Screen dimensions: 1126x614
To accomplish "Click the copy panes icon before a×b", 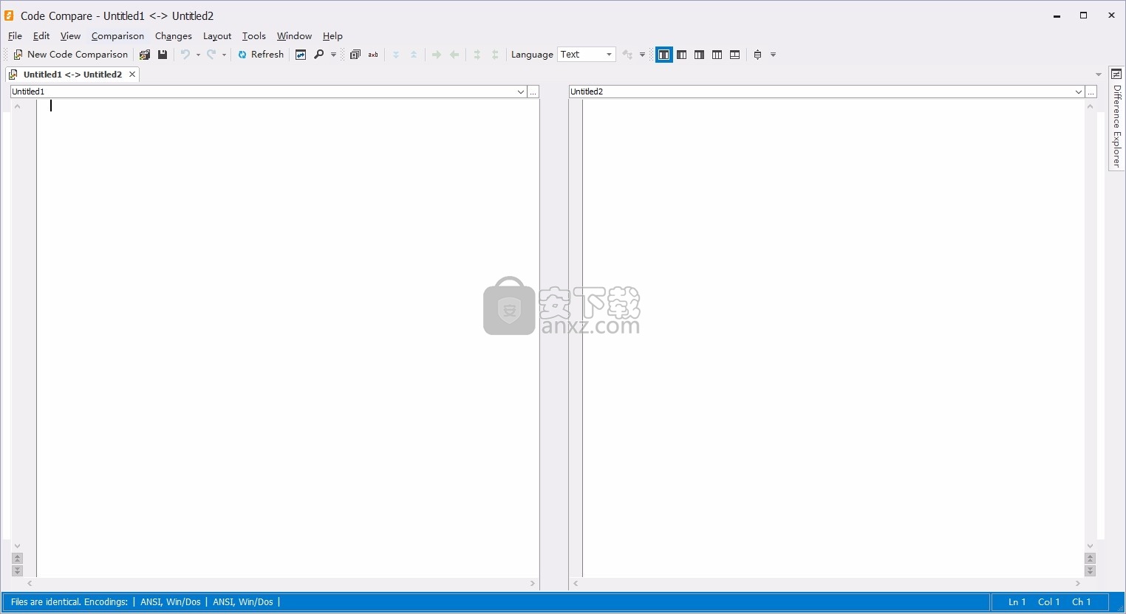I will (x=355, y=55).
